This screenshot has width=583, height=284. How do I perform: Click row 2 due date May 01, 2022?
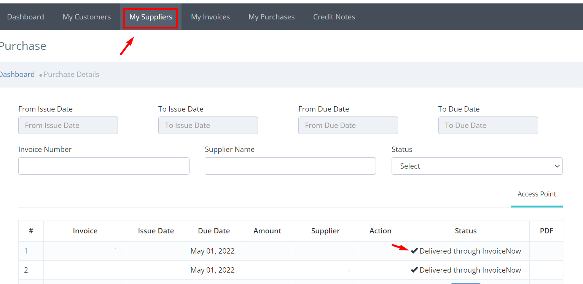[x=213, y=270]
